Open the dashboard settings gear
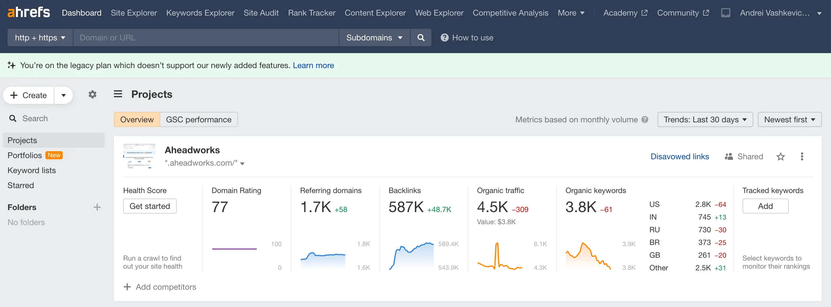Screen dimensions: 831x307 [93, 95]
